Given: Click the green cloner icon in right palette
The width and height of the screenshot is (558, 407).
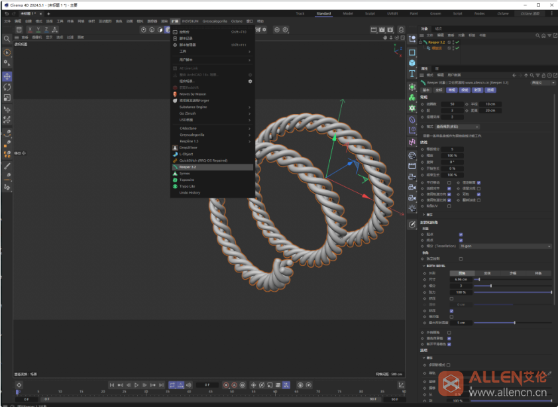Looking at the screenshot, I should point(412,97).
